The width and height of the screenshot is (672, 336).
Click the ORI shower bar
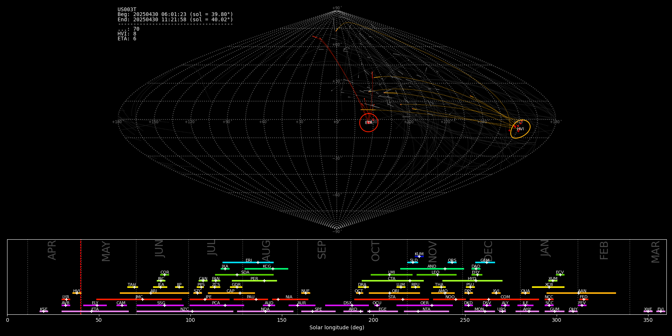(x=394, y=293)
